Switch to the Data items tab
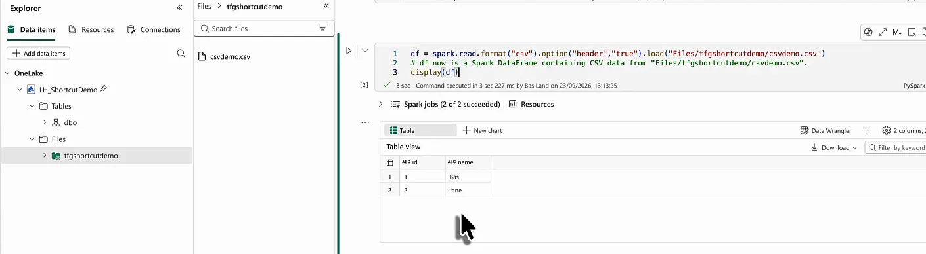 coord(32,29)
